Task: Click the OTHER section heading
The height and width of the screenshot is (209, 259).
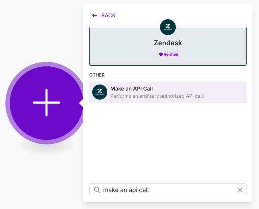Action: coord(97,75)
